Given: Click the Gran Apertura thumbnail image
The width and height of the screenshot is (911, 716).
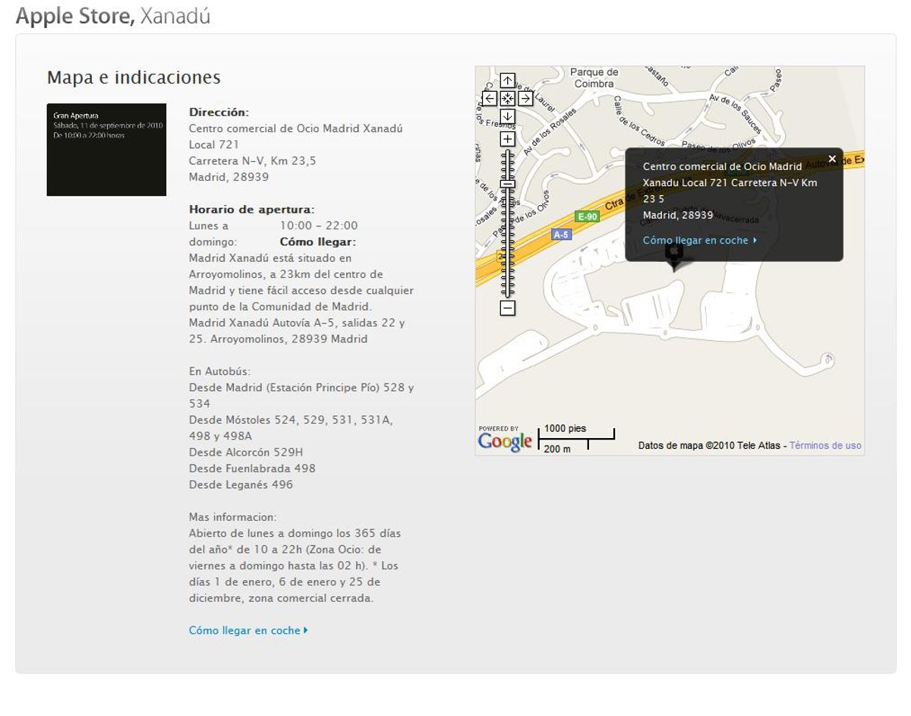Looking at the screenshot, I should tap(106, 150).
